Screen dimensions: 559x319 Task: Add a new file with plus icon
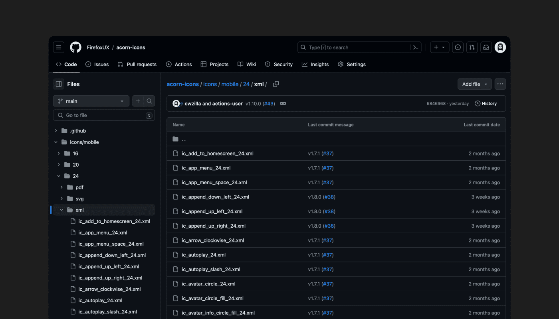coord(138,101)
